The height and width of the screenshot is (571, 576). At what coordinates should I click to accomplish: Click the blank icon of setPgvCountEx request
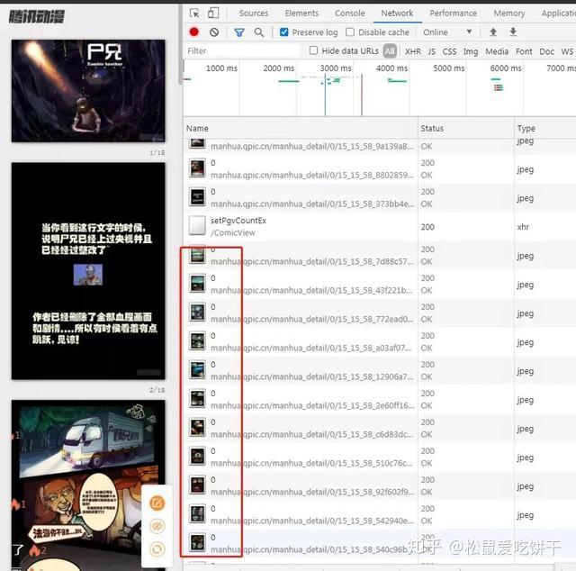pyautogui.click(x=197, y=226)
